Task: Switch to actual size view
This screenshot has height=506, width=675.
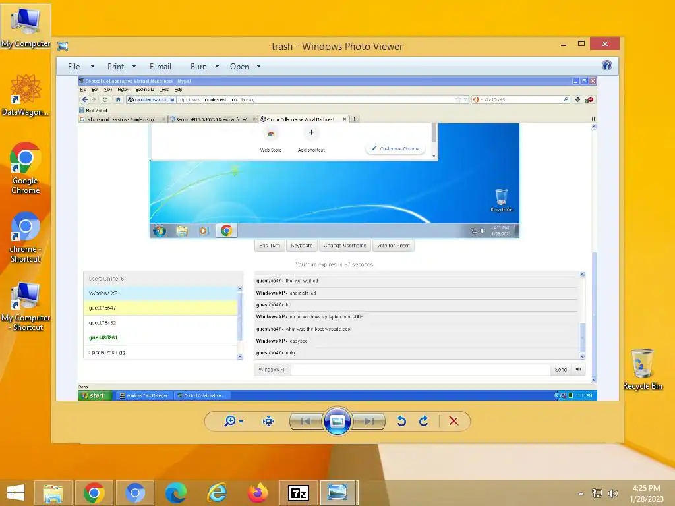Action: pyautogui.click(x=269, y=421)
